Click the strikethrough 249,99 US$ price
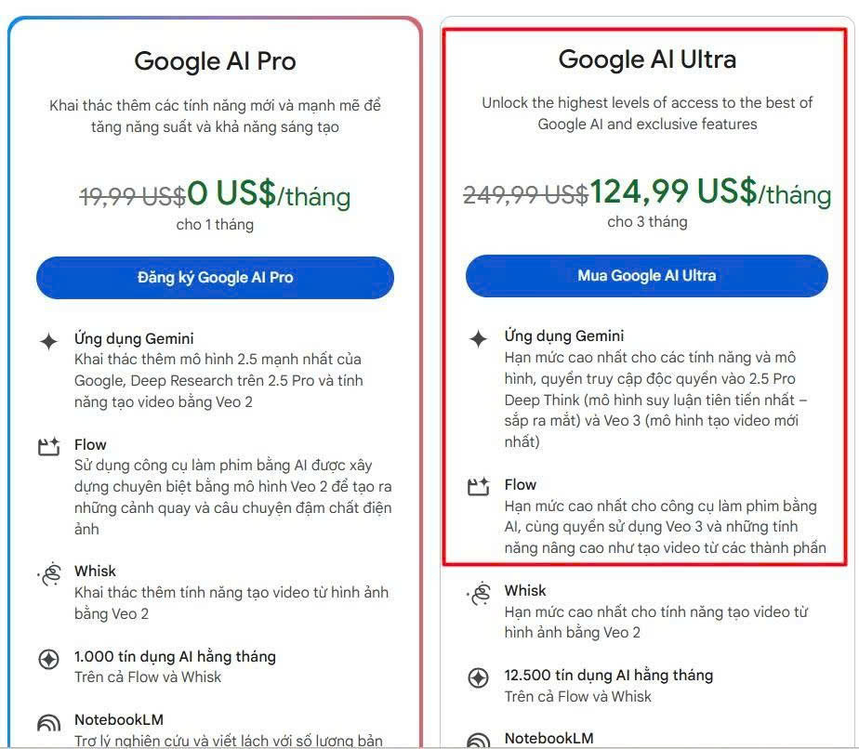 point(526,195)
